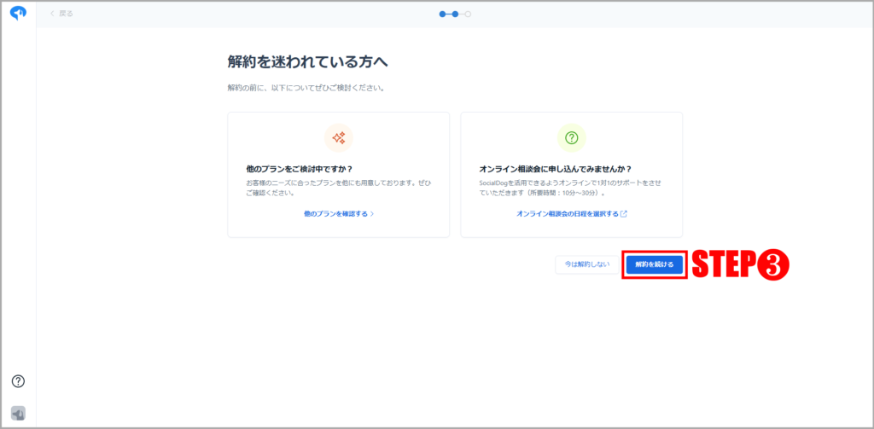Click the 解約を続ける button

pyautogui.click(x=655, y=264)
